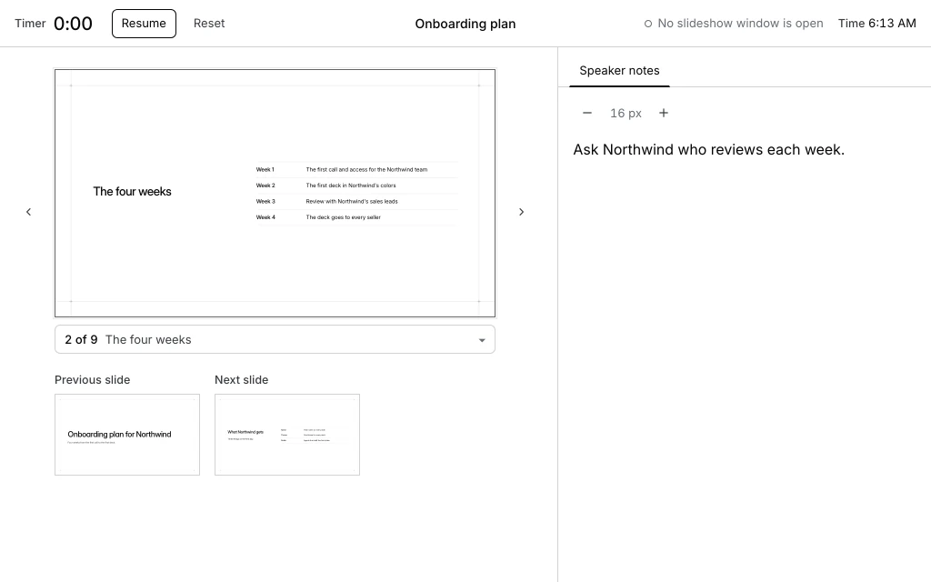
Task: Click the 'Week 1' row on the slide
Action: coord(356,169)
